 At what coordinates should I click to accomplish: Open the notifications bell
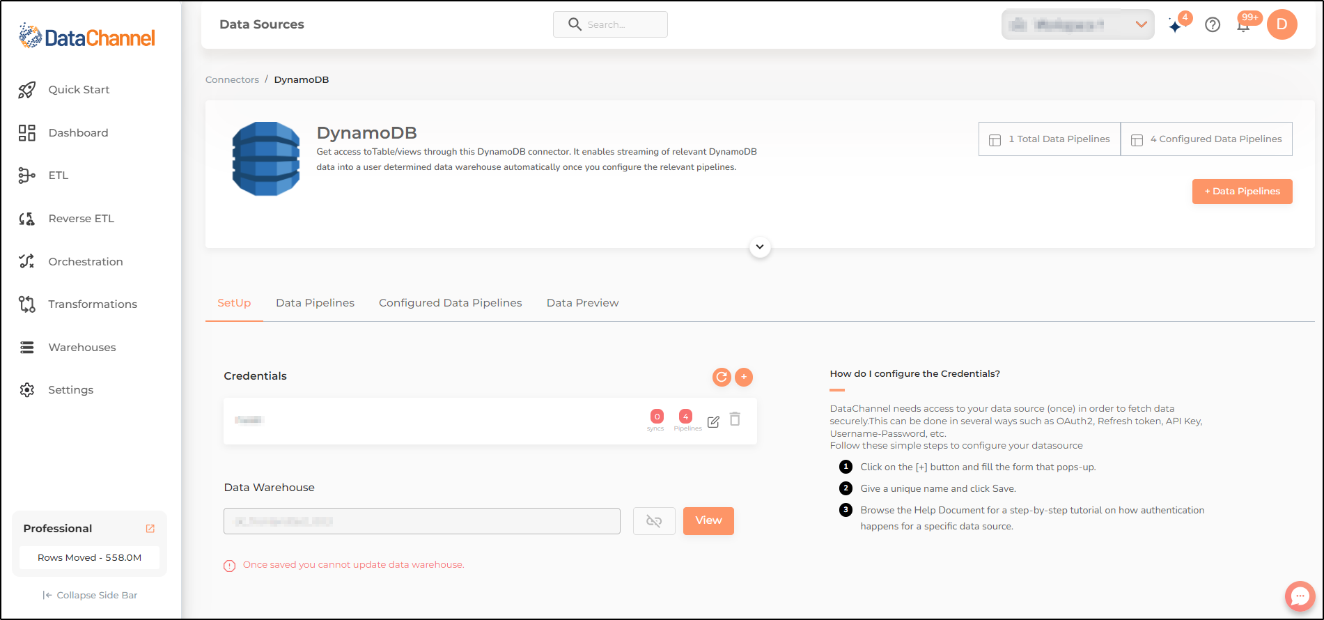coord(1243,25)
